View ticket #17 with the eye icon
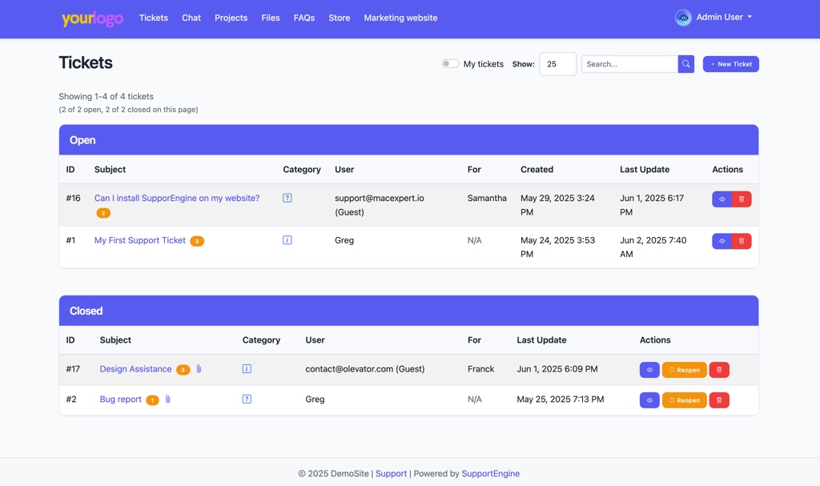The width and height of the screenshot is (820, 486). click(649, 369)
